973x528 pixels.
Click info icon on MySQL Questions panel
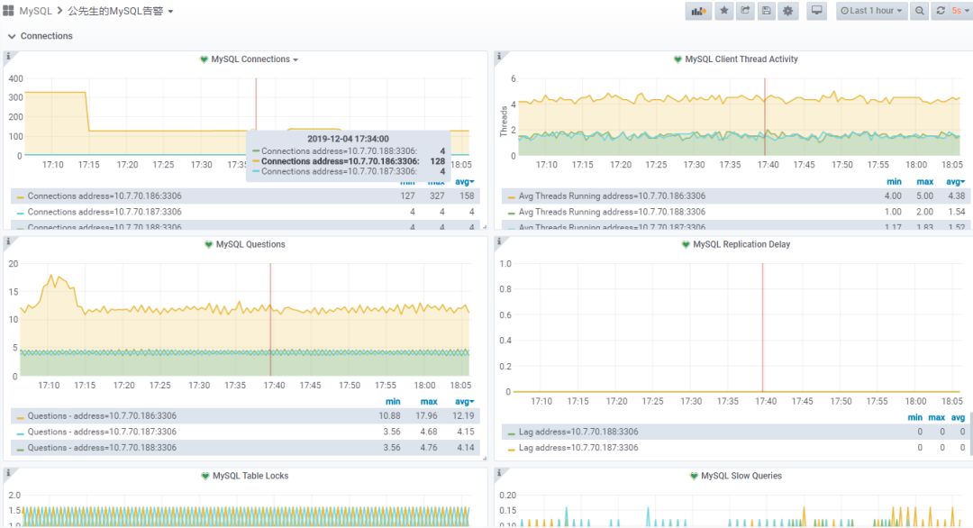click(x=8, y=241)
